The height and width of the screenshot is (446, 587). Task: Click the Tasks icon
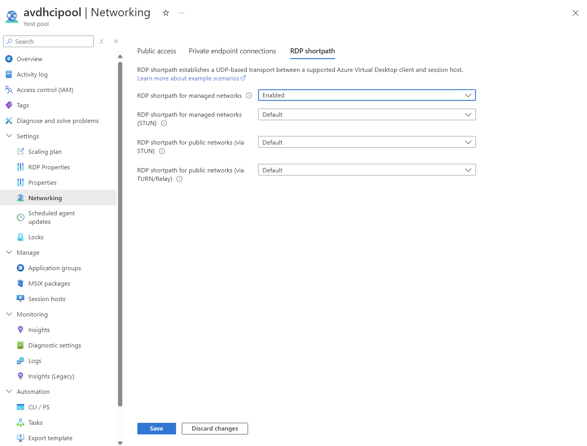click(x=21, y=422)
